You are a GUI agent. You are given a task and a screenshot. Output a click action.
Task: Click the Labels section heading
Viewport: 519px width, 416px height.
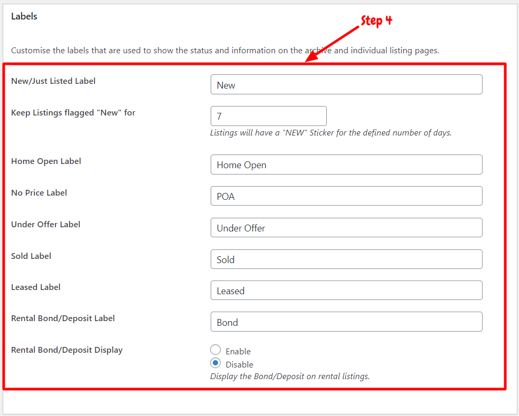coord(24,16)
